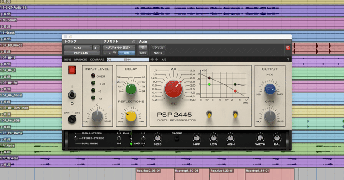Click the Output Mix blue knob
This screenshot has width=344, height=180.
point(270,89)
